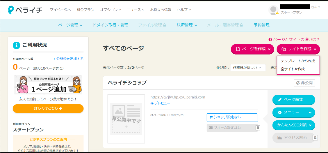Click the info icon beside ご利用状況
Viewport: 328px width, 153px height.
pos(16,45)
